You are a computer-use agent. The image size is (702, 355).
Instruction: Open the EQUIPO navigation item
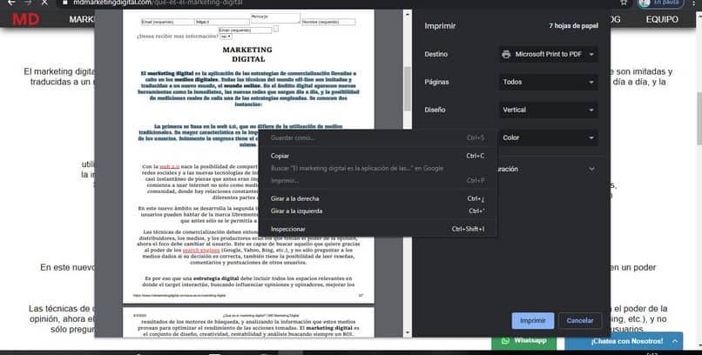point(662,19)
